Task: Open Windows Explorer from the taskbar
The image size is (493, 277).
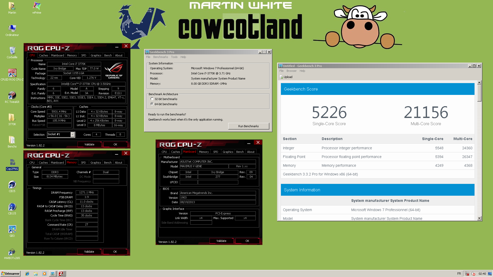Action: [36, 274]
